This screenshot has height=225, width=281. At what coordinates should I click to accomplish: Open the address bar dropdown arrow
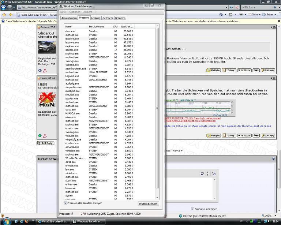(227, 7)
